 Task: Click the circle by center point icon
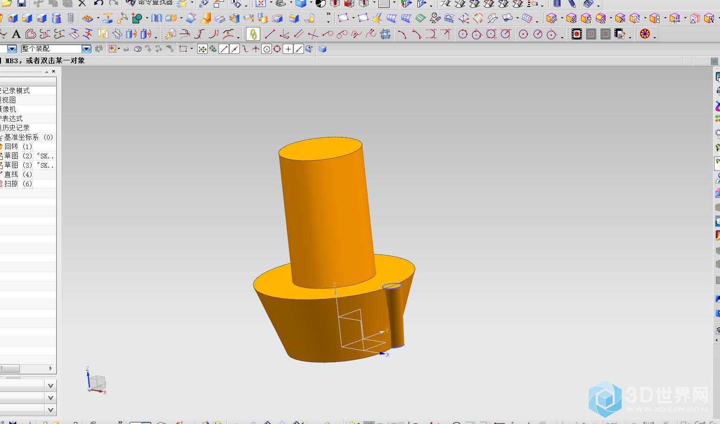(x=523, y=34)
